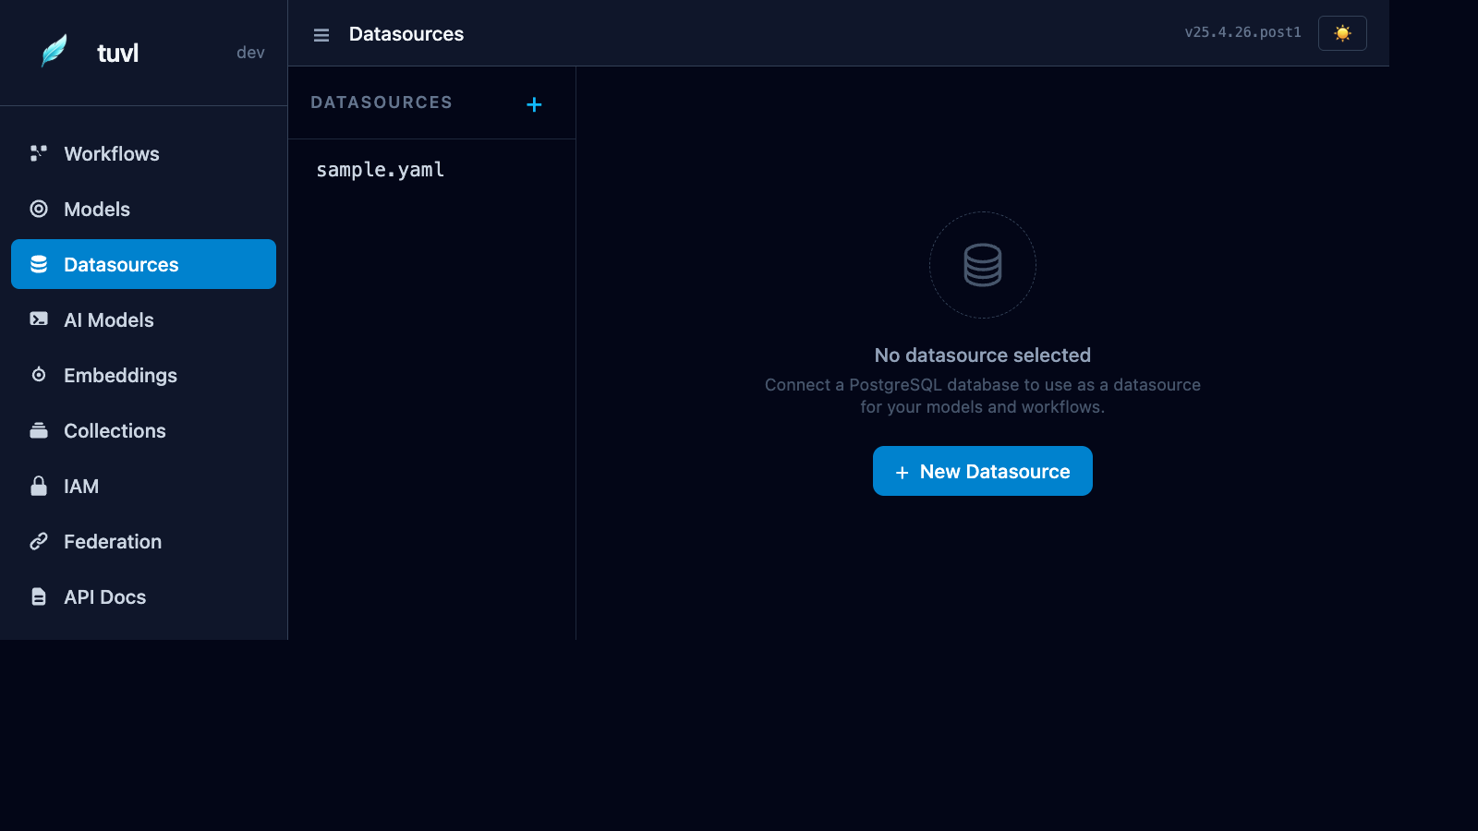Click the API Docs document icon

(39, 596)
